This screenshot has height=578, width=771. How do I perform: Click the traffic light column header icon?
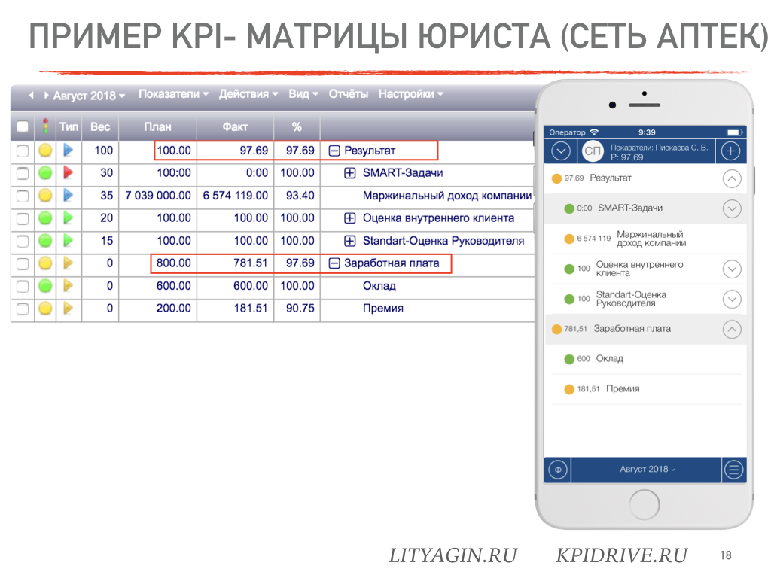(45, 126)
